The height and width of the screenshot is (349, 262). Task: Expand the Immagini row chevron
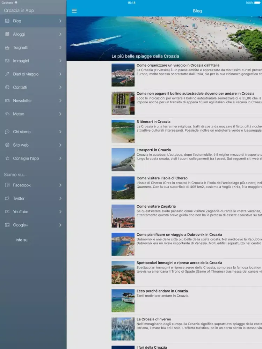[x=60, y=61]
